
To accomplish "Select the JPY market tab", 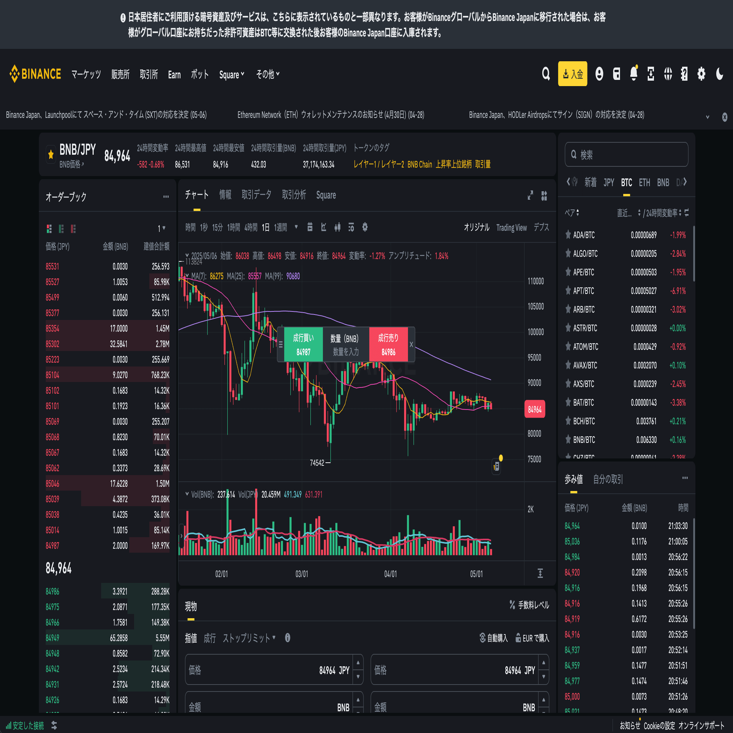I will pos(609,182).
